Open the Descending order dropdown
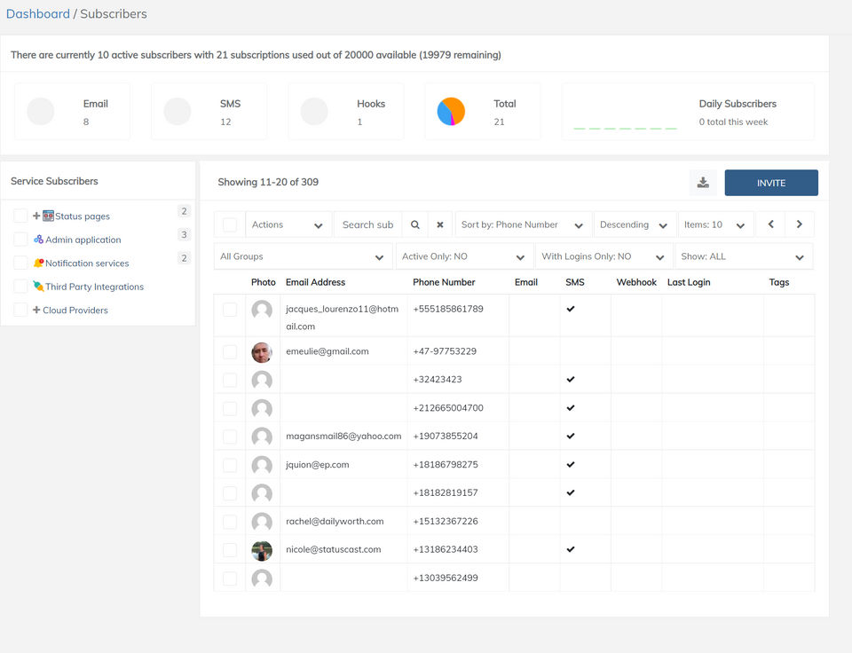 click(x=635, y=224)
